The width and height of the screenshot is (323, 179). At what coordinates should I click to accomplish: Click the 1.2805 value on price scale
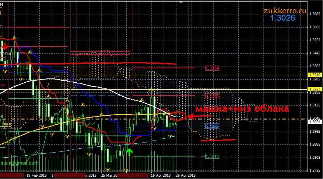click(315, 158)
